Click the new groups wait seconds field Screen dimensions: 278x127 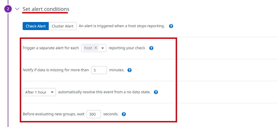point(94,114)
